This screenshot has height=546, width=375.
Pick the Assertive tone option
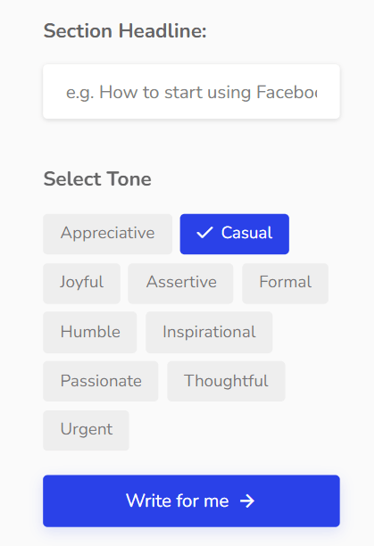pyautogui.click(x=180, y=284)
